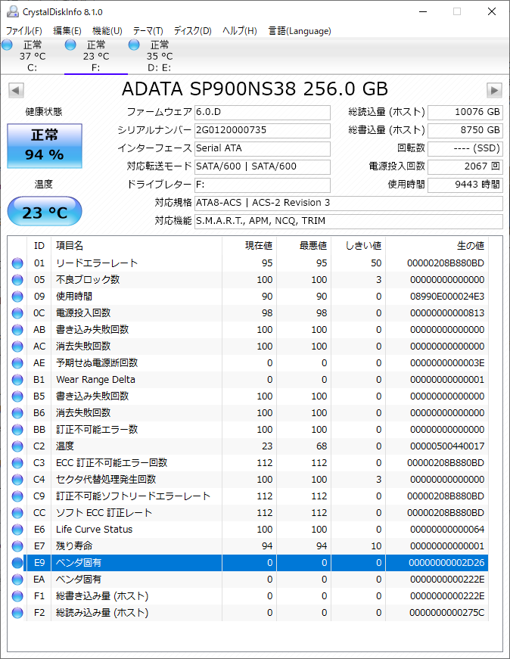Click the interface field Serial ATA
The height and width of the screenshot is (659, 510).
point(263,148)
